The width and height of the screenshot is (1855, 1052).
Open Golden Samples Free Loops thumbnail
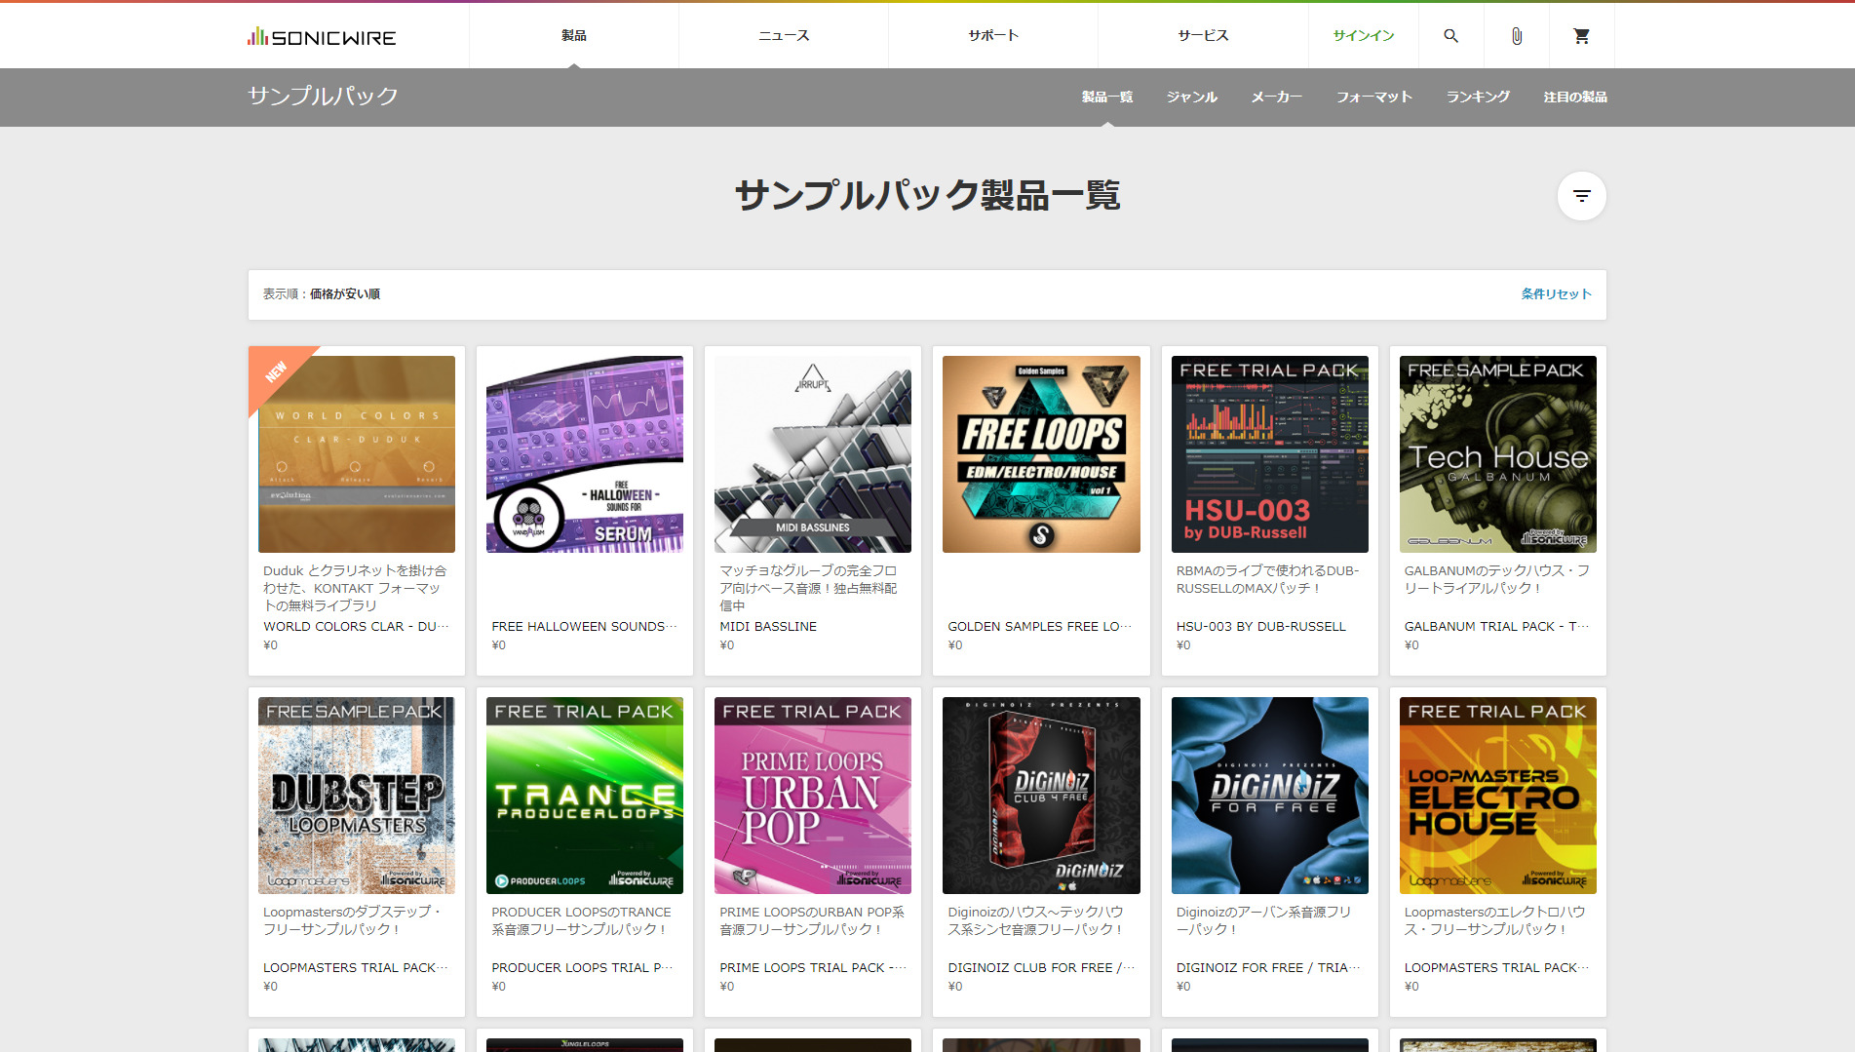[1041, 454]
